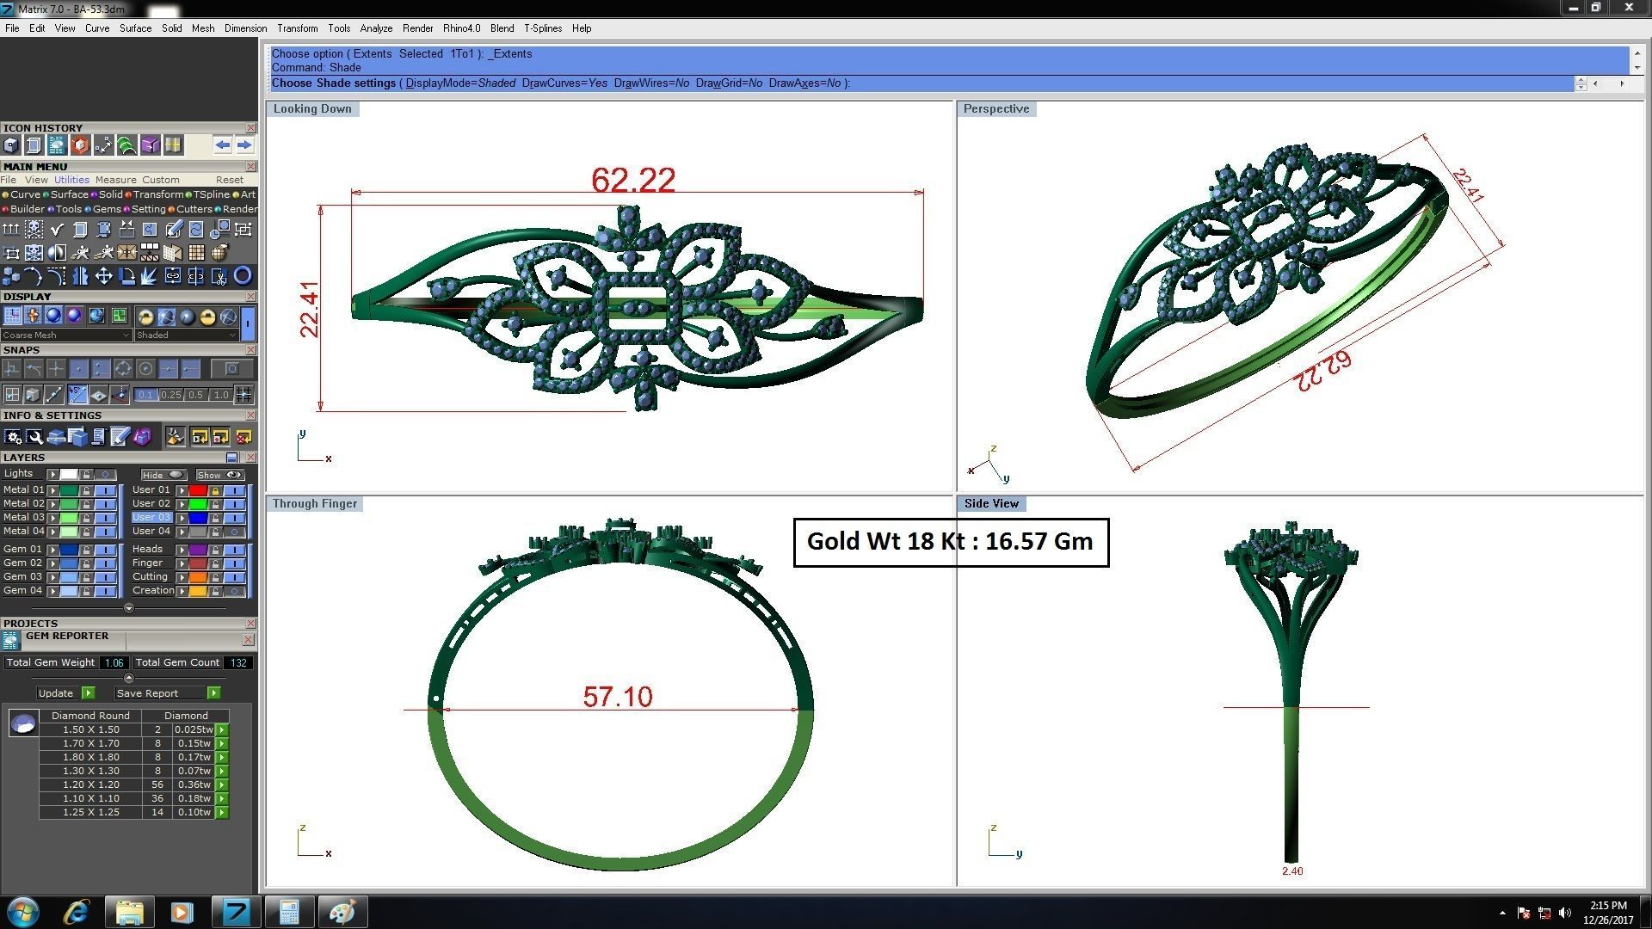Toggle visibility of the Gem 02 layer
1652x929 pixels.
(x=105, y=563)
